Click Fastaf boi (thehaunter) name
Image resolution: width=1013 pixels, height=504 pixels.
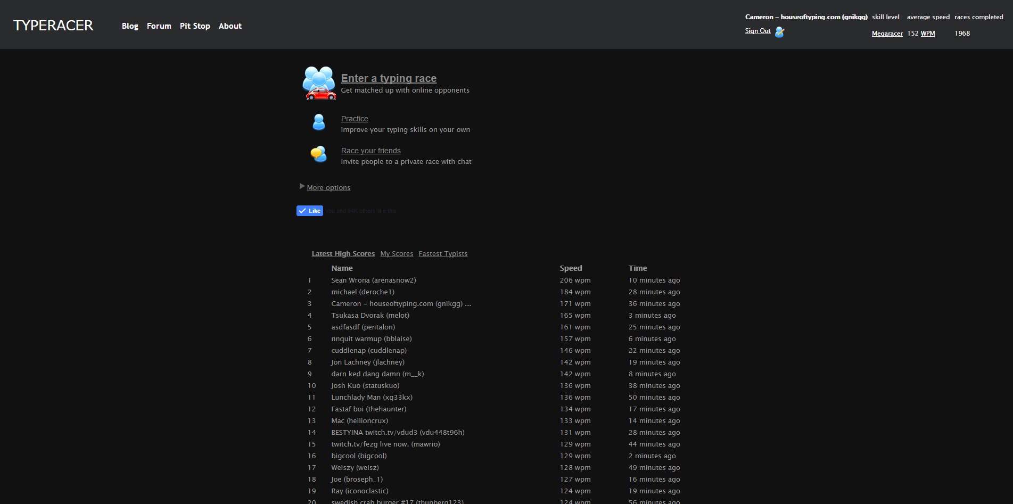point(369,409)
